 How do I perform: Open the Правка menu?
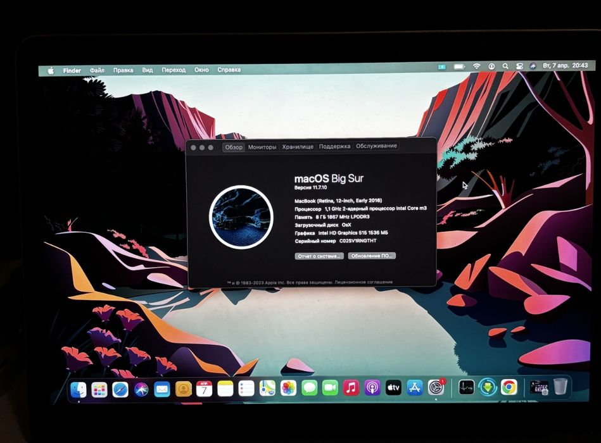(x=123, y=70)
